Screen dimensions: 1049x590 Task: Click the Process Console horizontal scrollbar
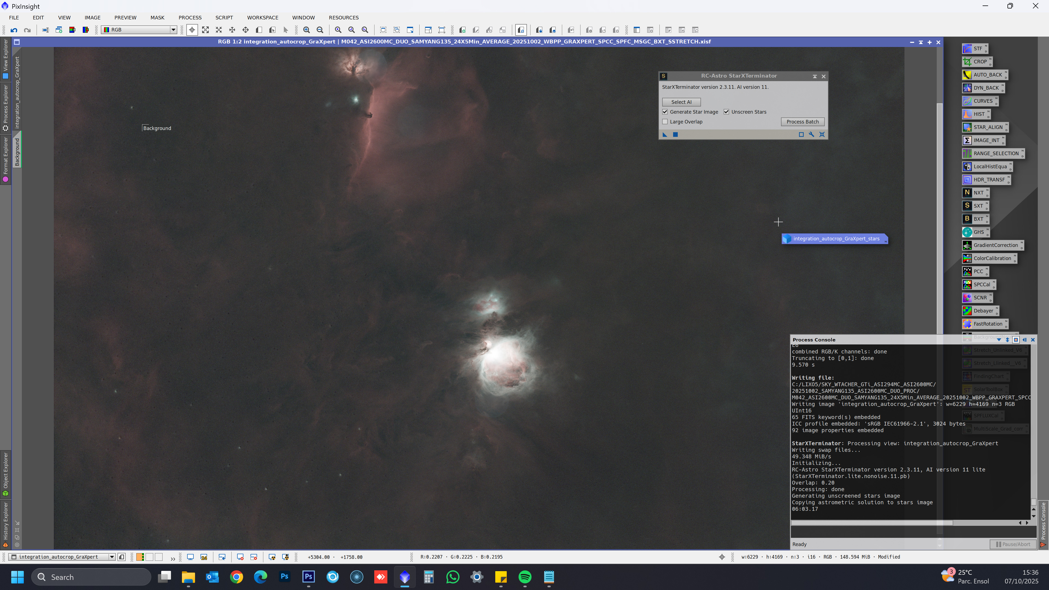click(x=871, y=523)
